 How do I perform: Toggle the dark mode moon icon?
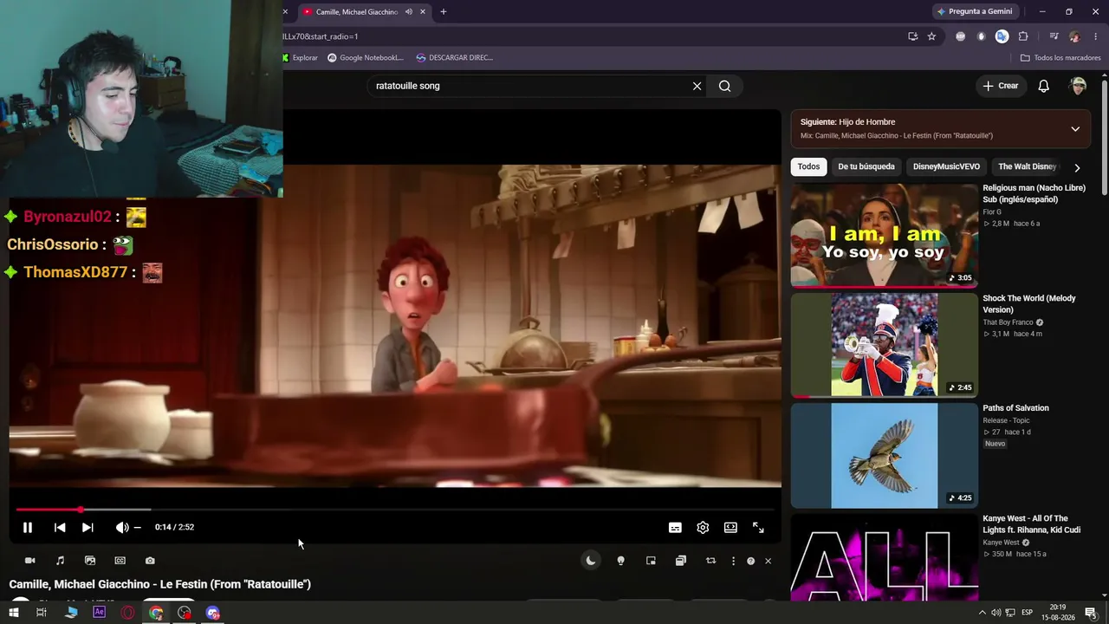[x=590, y=561]
